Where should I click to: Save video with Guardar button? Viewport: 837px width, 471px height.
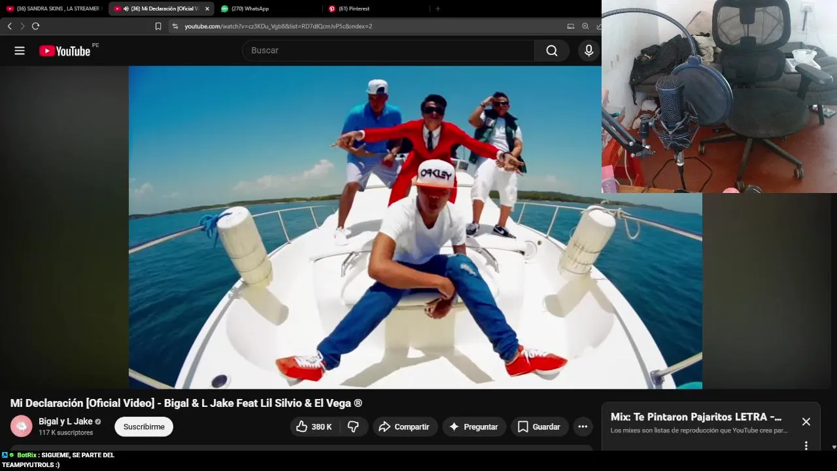coord(539,427)
